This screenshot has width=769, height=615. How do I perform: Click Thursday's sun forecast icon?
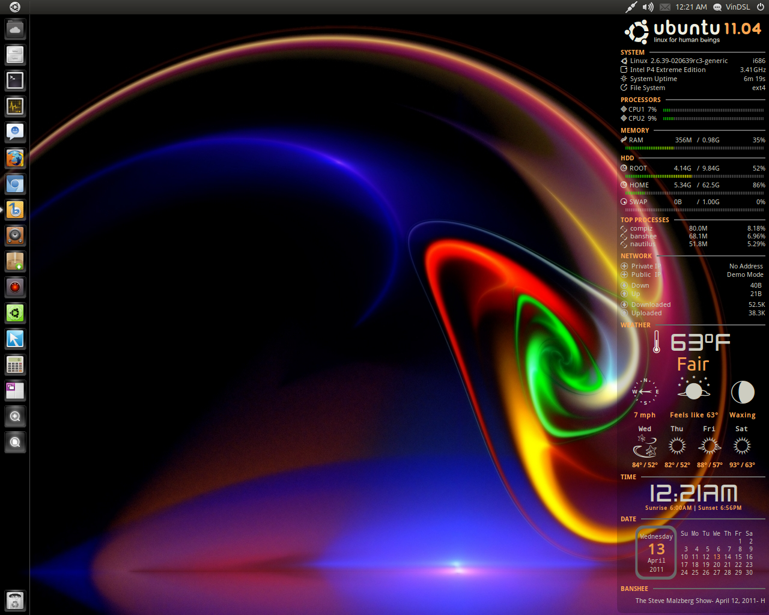coord(677,446)
